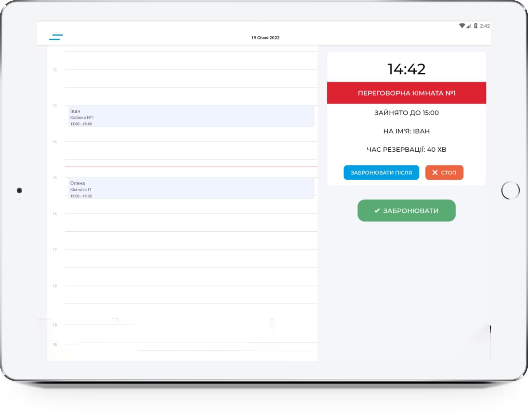Tap the Wi-Fi status icon
Screen dimensions: 528x415
(462, 26)
